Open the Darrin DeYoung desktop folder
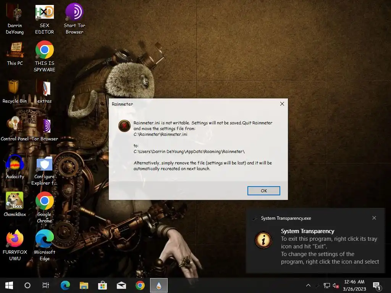Screen dimensions: 391x293 click(x=15, y=19)
